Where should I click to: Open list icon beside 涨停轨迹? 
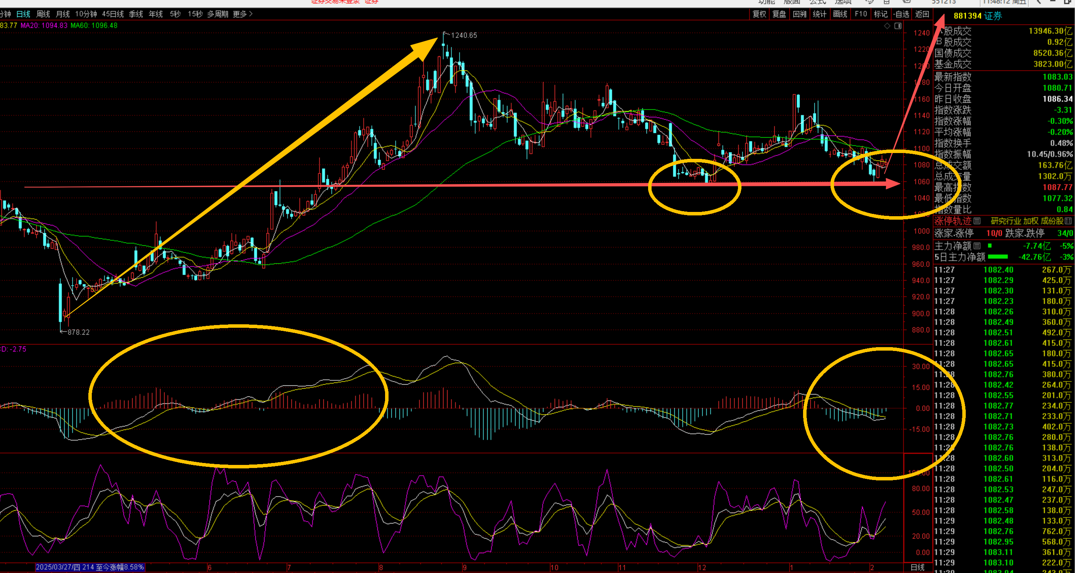point(977,221)
